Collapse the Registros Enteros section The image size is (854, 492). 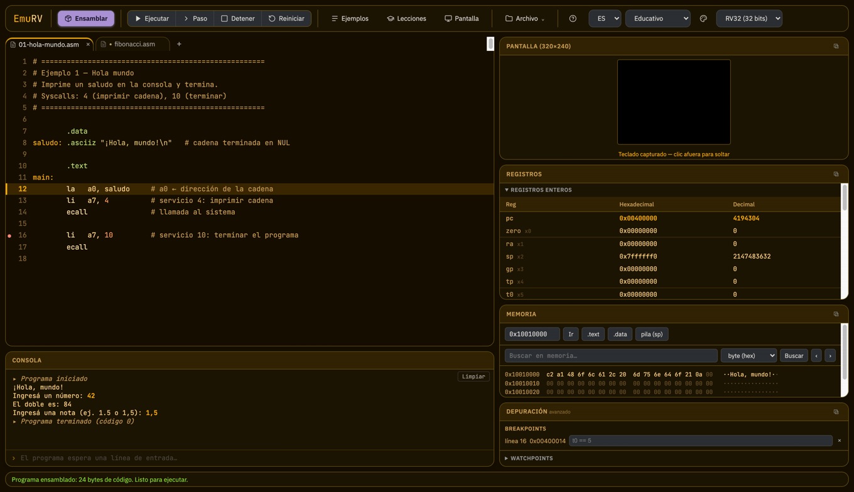[x=538, y=190]
